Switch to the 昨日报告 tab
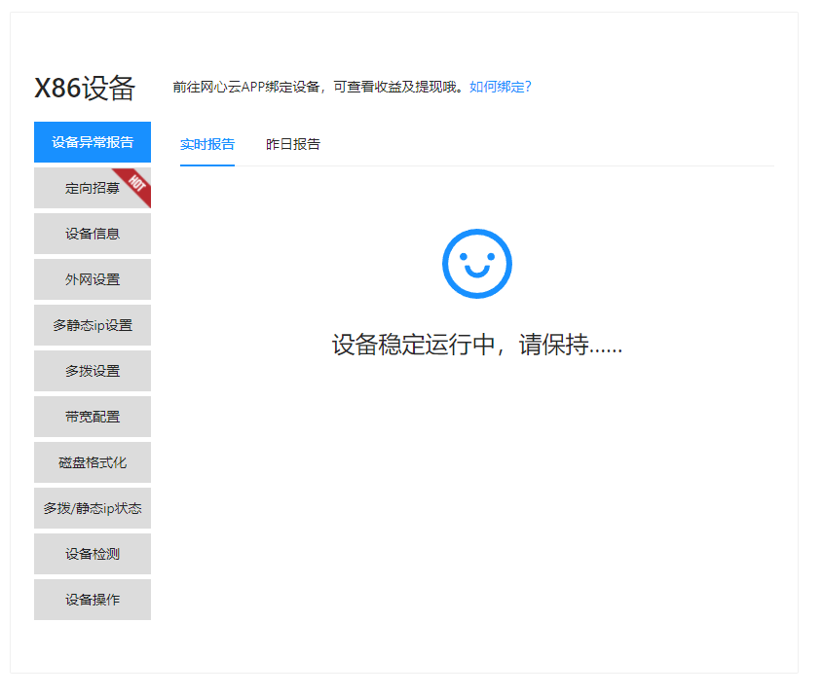 [293, 144]
